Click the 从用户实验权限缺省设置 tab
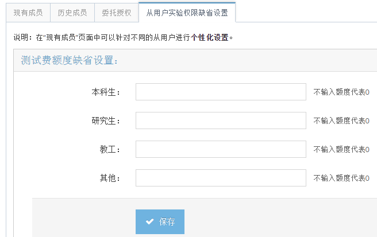377x237 pixels. click(187, 12)
